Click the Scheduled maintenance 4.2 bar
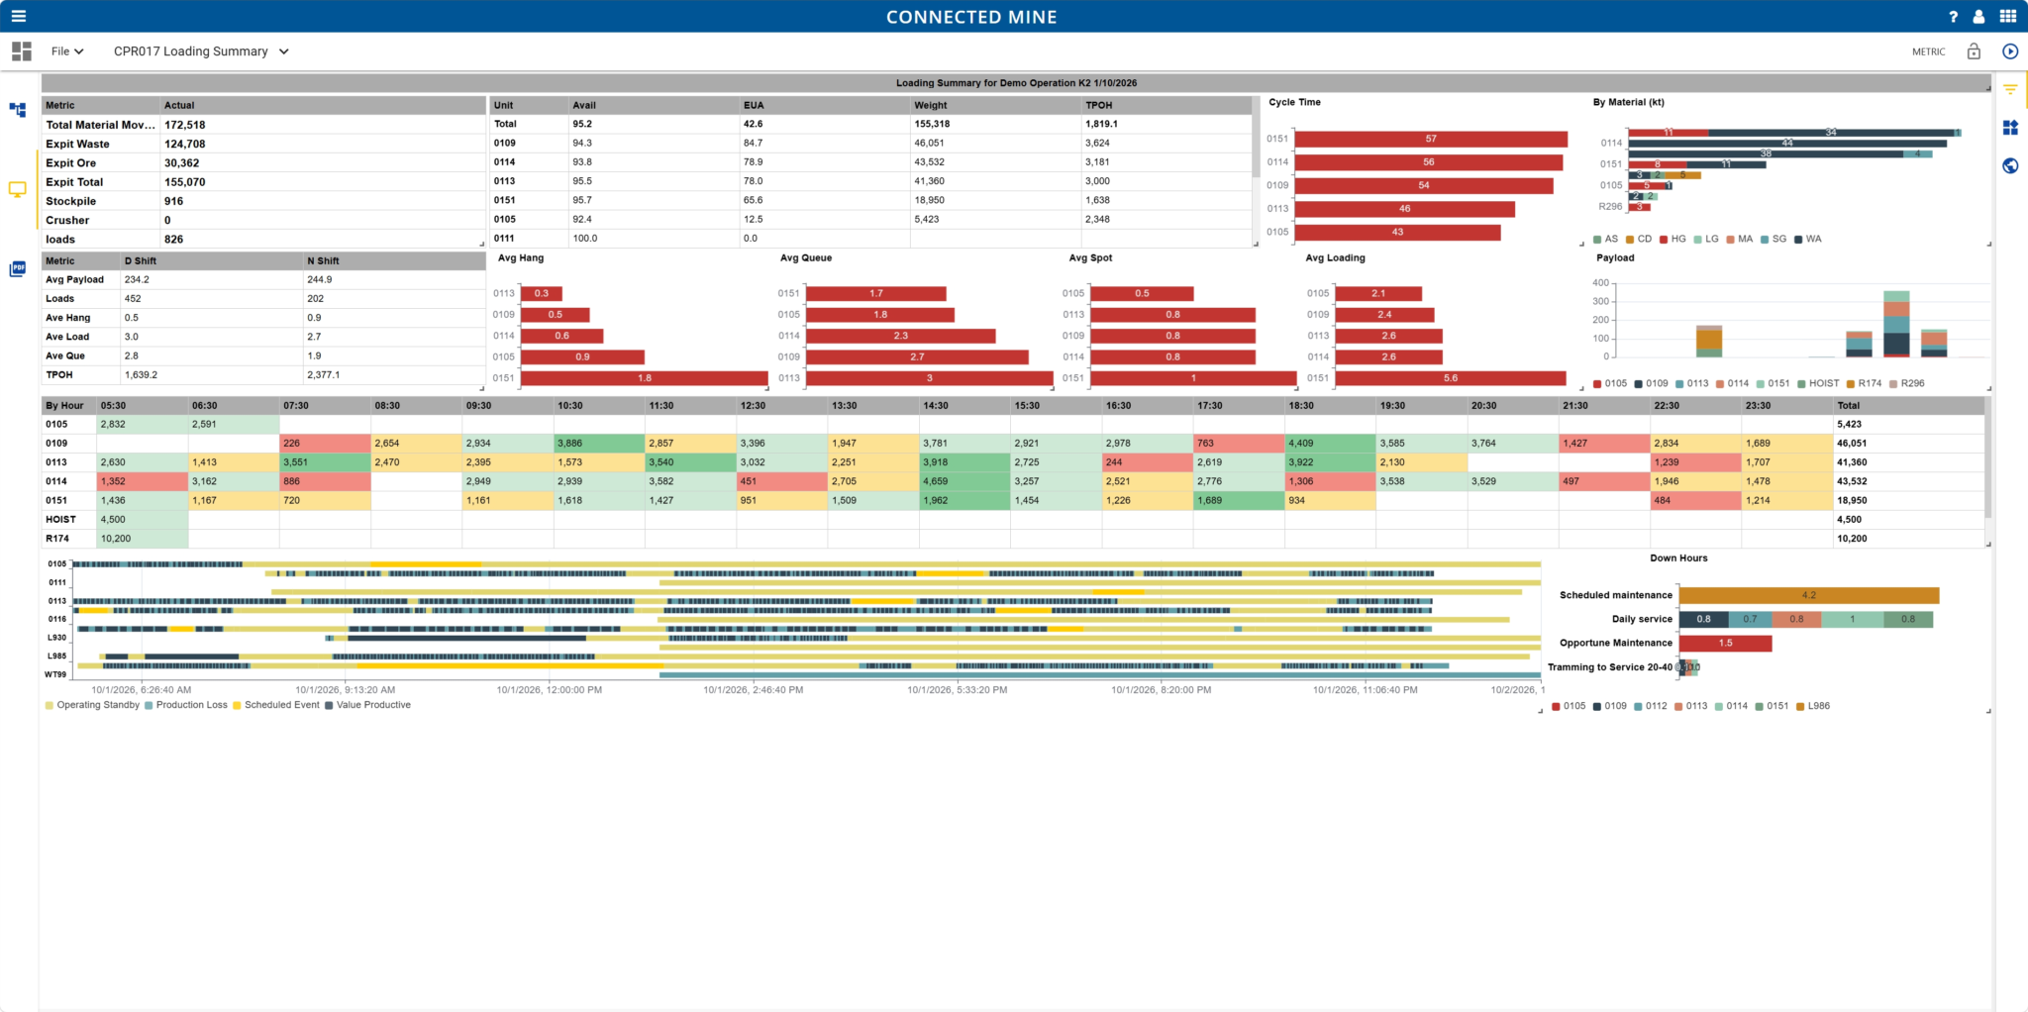The width and height of the screenshot is (2028, 1012). click(1809, 595)
